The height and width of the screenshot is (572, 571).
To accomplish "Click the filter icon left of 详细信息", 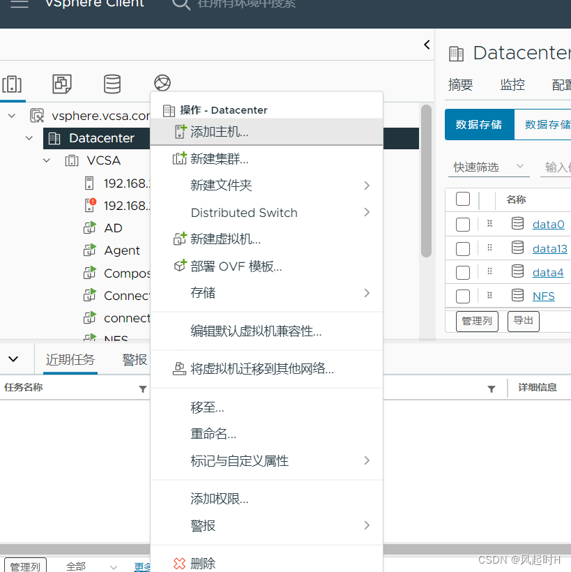I will tap(492, 389).
